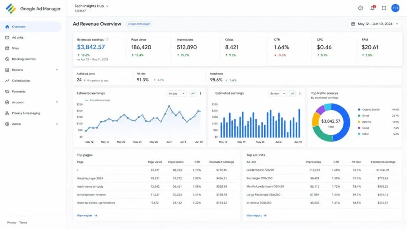Open the Tech Insights Hub account dropdown
The height and width of the screenshot is (229, 407).
(91, 6)
